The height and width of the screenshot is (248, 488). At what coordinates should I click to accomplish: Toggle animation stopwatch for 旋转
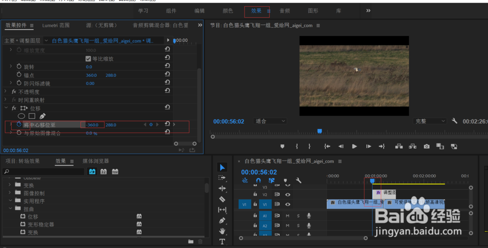19,66
